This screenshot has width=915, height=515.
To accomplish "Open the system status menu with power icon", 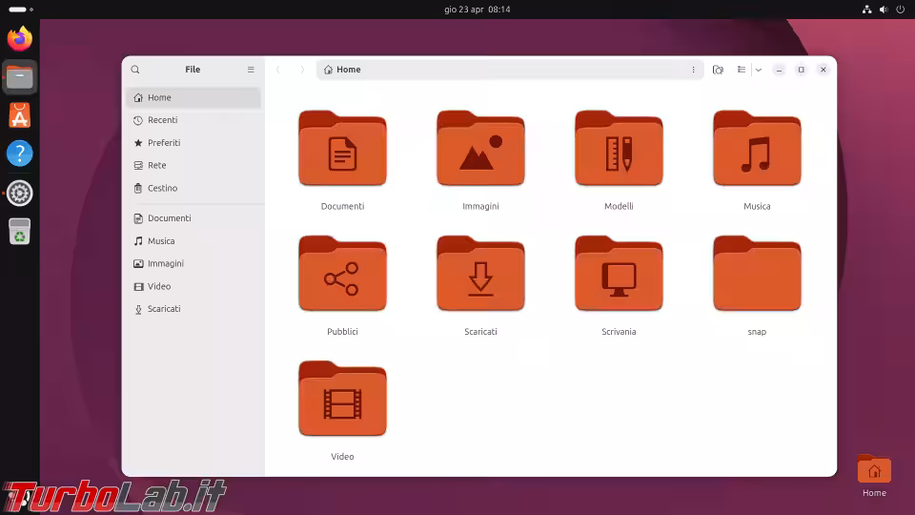I will [899, 10].
